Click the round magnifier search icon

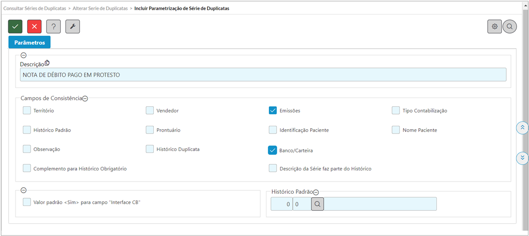[x=510, y=27]
